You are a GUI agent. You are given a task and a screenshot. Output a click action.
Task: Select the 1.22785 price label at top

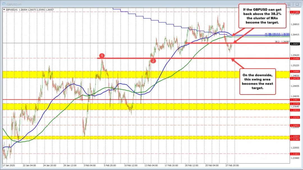(295, 12)
